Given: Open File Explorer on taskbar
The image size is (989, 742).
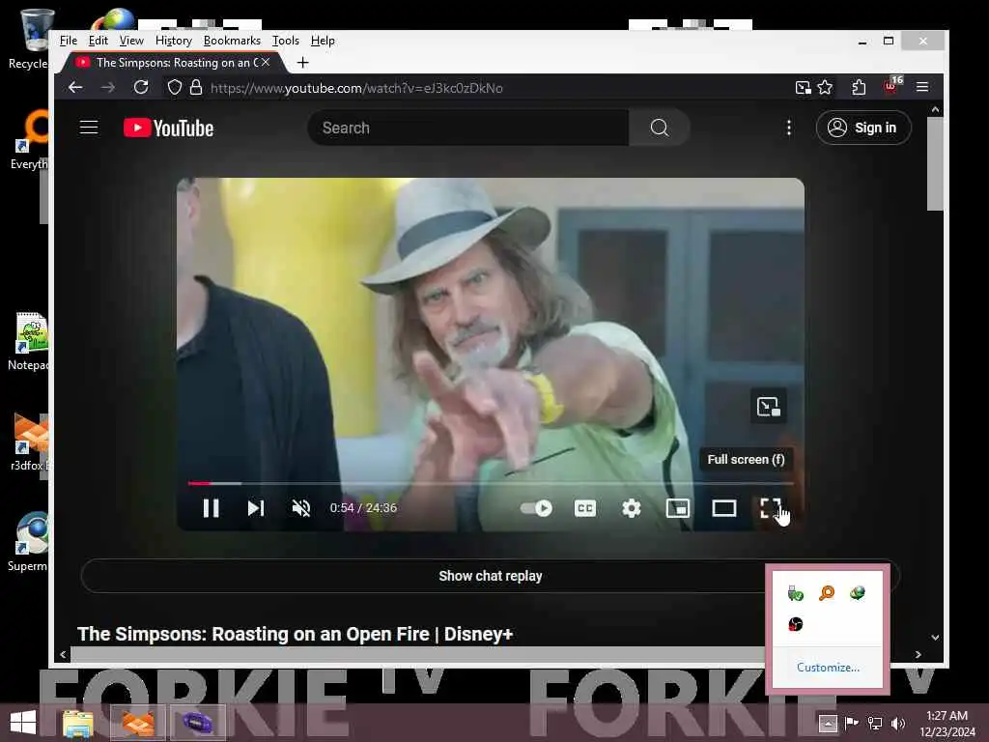Looking at the screenshot, I should (77, 723).
